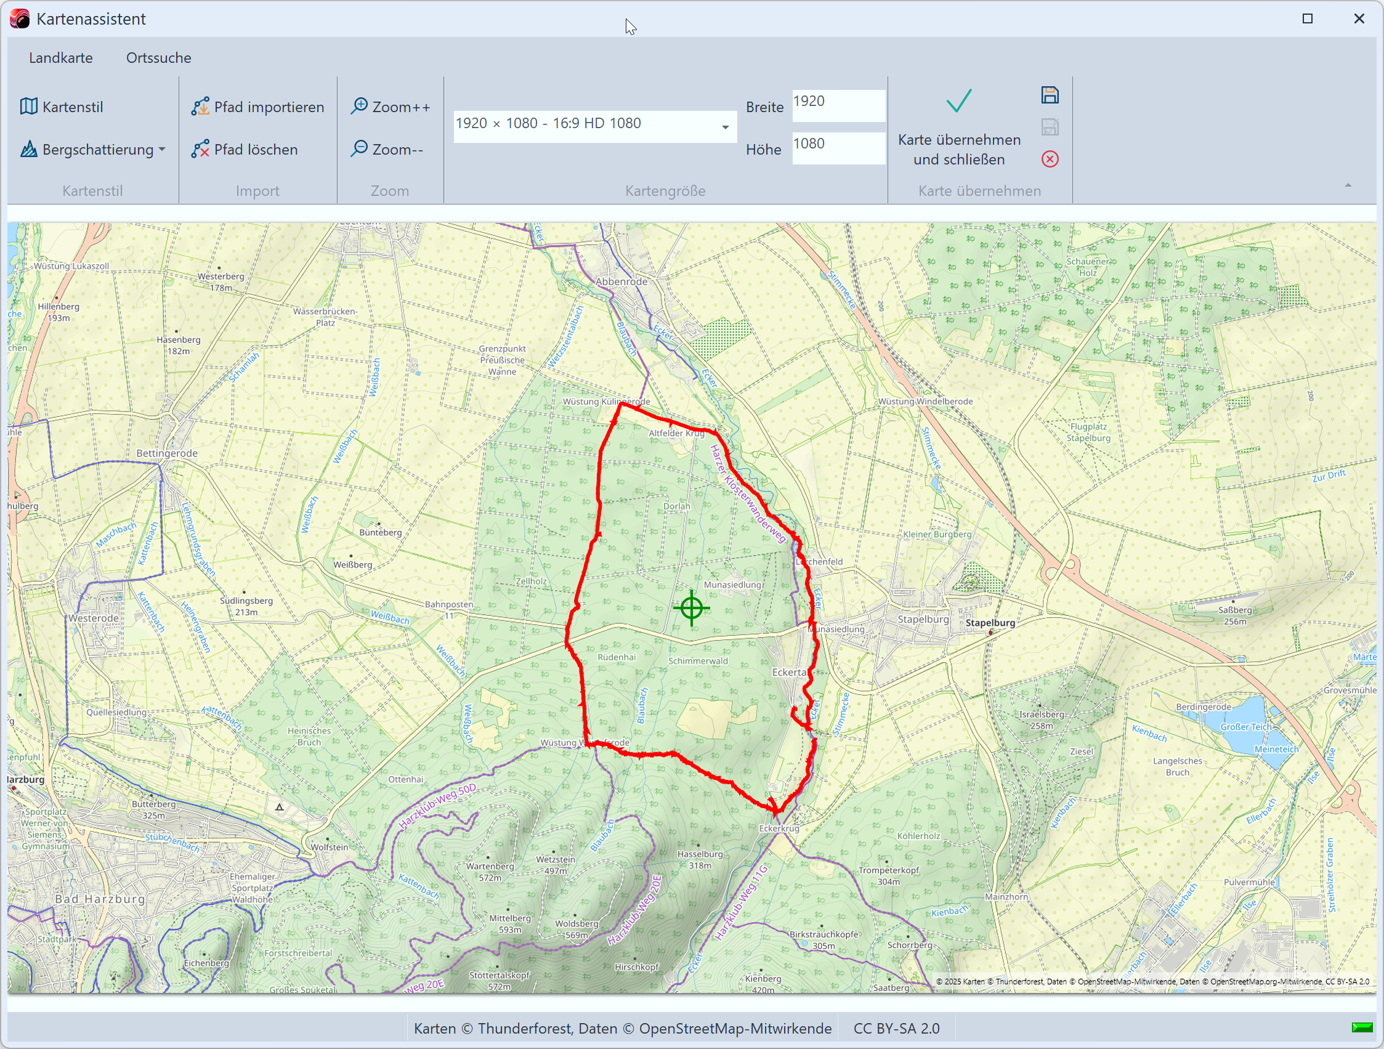Click the application logo in the title bar
Viewport: 1384px width, 1049px height.
(19, 18)
